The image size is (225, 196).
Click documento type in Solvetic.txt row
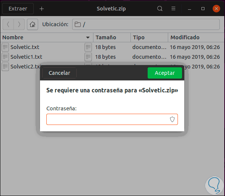coord(150,47)
